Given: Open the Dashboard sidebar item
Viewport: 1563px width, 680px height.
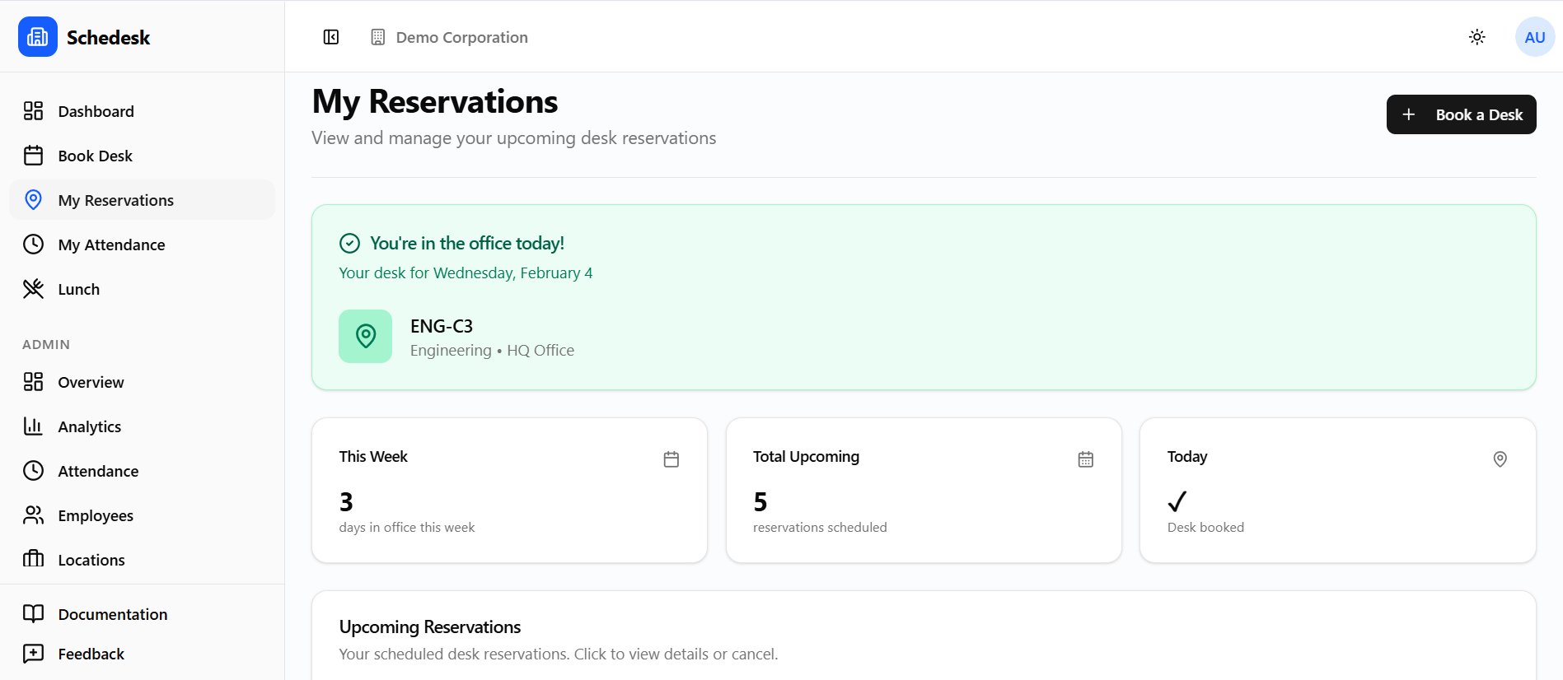Looking at the screenshot, I should point(96,110).
